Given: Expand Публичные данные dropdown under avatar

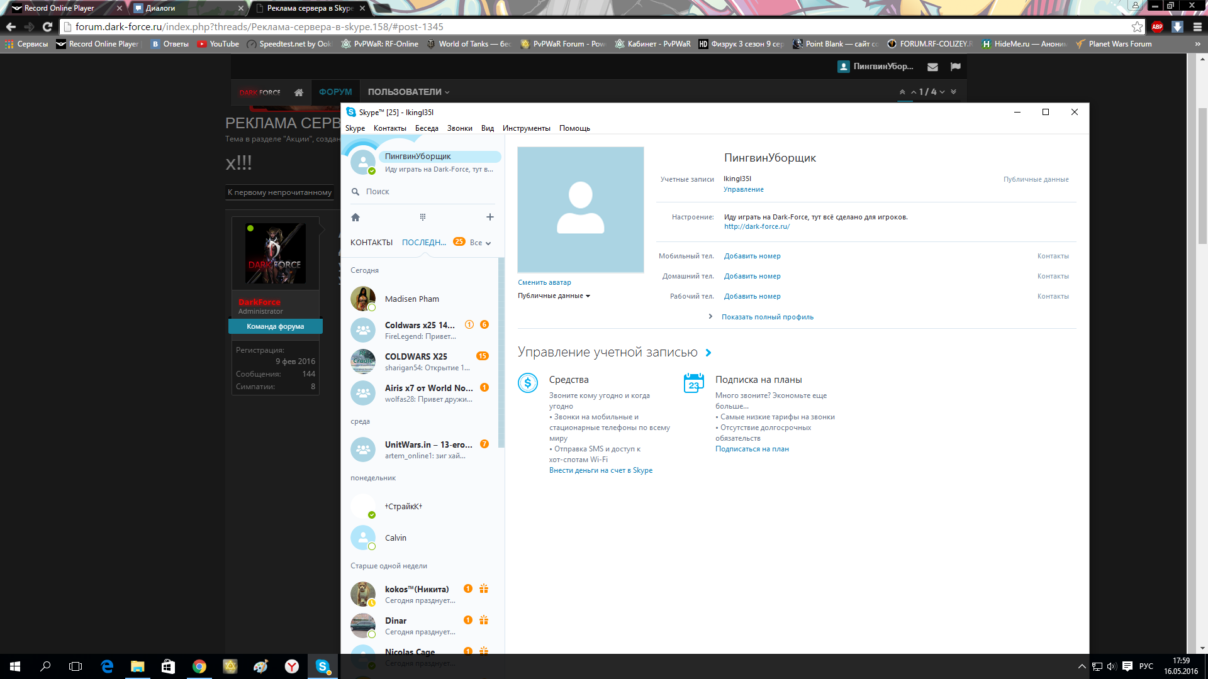Looking at the screenshot, I should (x=554, y=296).
